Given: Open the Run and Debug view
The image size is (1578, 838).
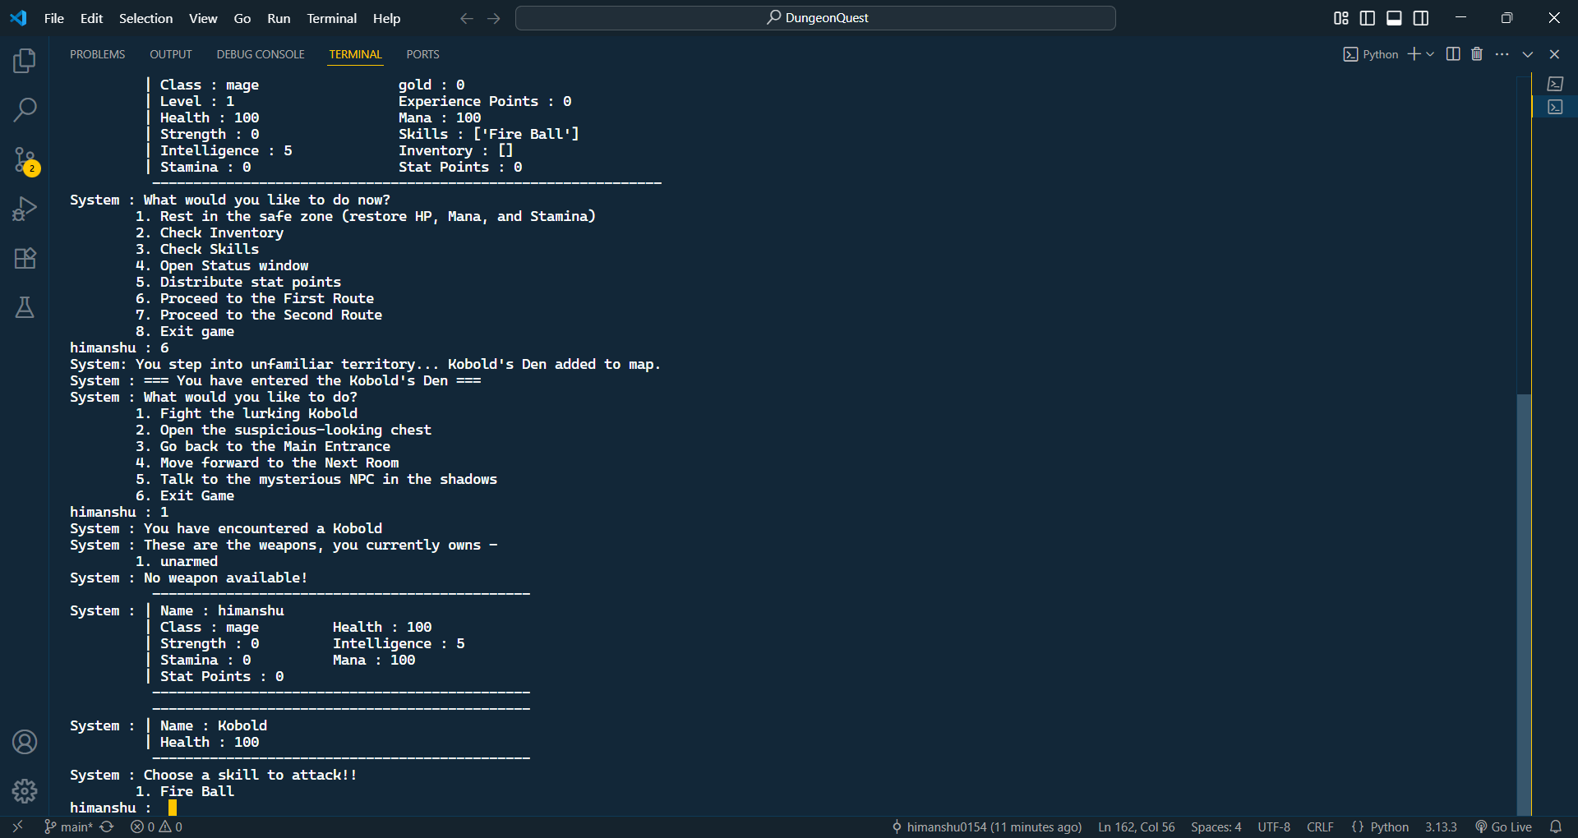Looking at the screenshot, I should [x=25, y=209].
